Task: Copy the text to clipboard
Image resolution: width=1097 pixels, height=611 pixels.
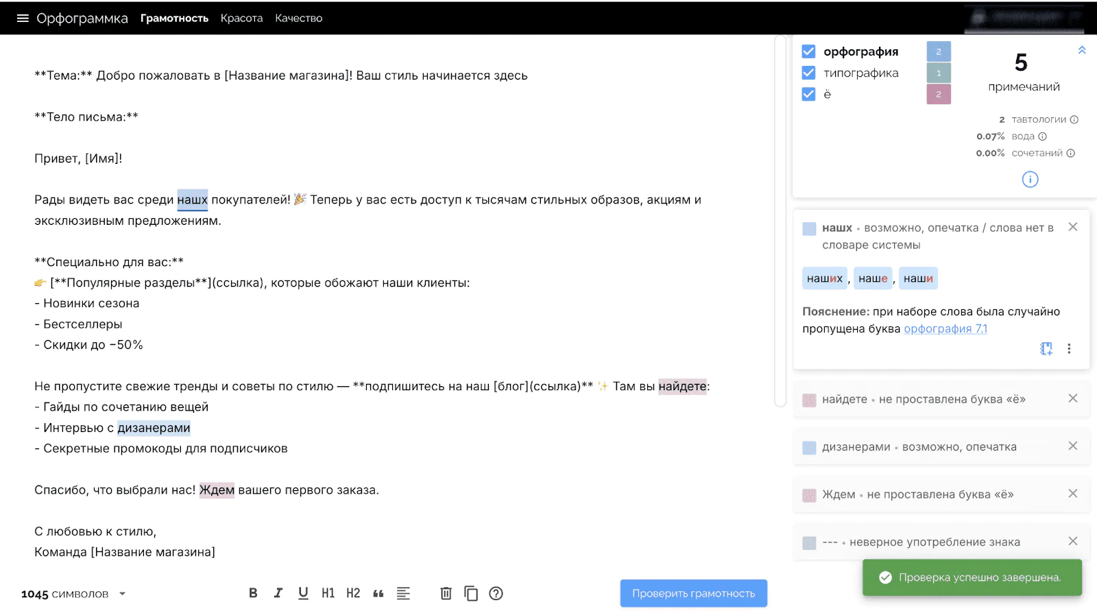Action: pyautogui.click(x=471, y=593)
